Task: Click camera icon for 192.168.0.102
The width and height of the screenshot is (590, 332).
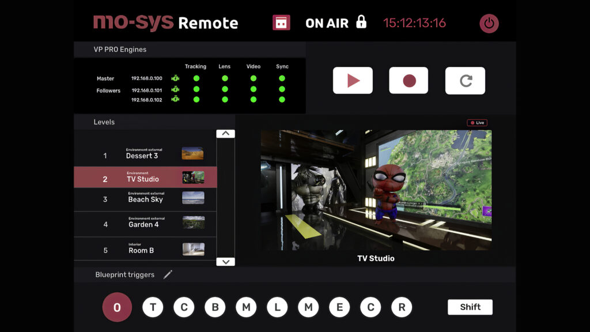Action: pos(175,99)
